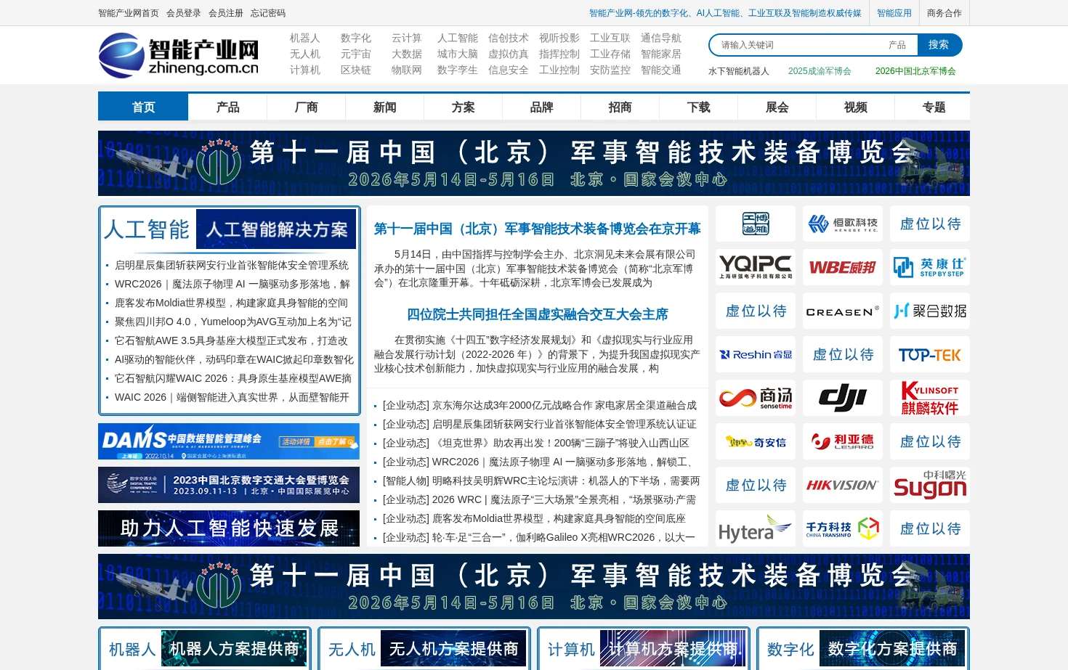Open the 云计算 category link
1068x670 pixels.
click(407, 38)
